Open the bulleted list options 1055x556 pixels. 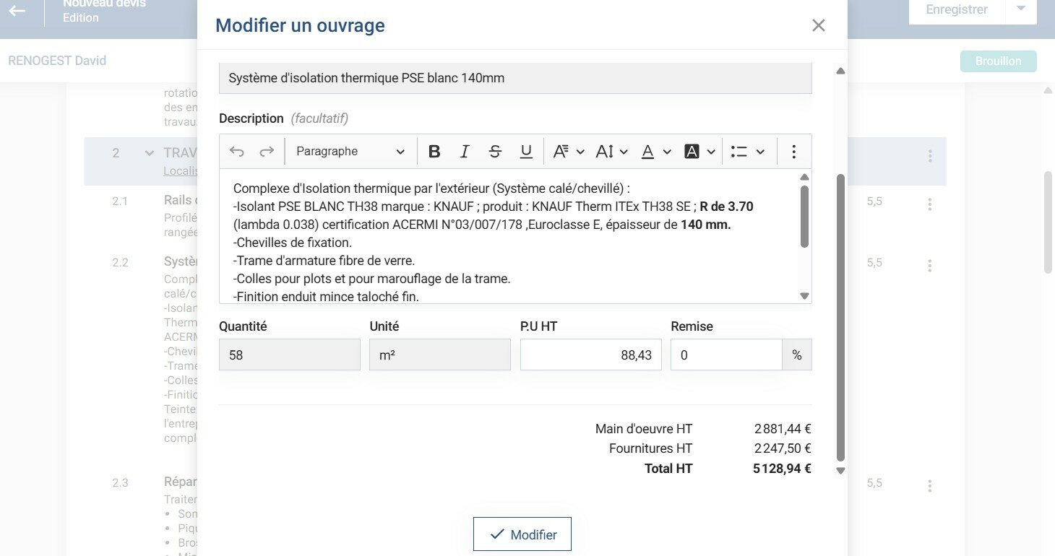tap(747, 152)
